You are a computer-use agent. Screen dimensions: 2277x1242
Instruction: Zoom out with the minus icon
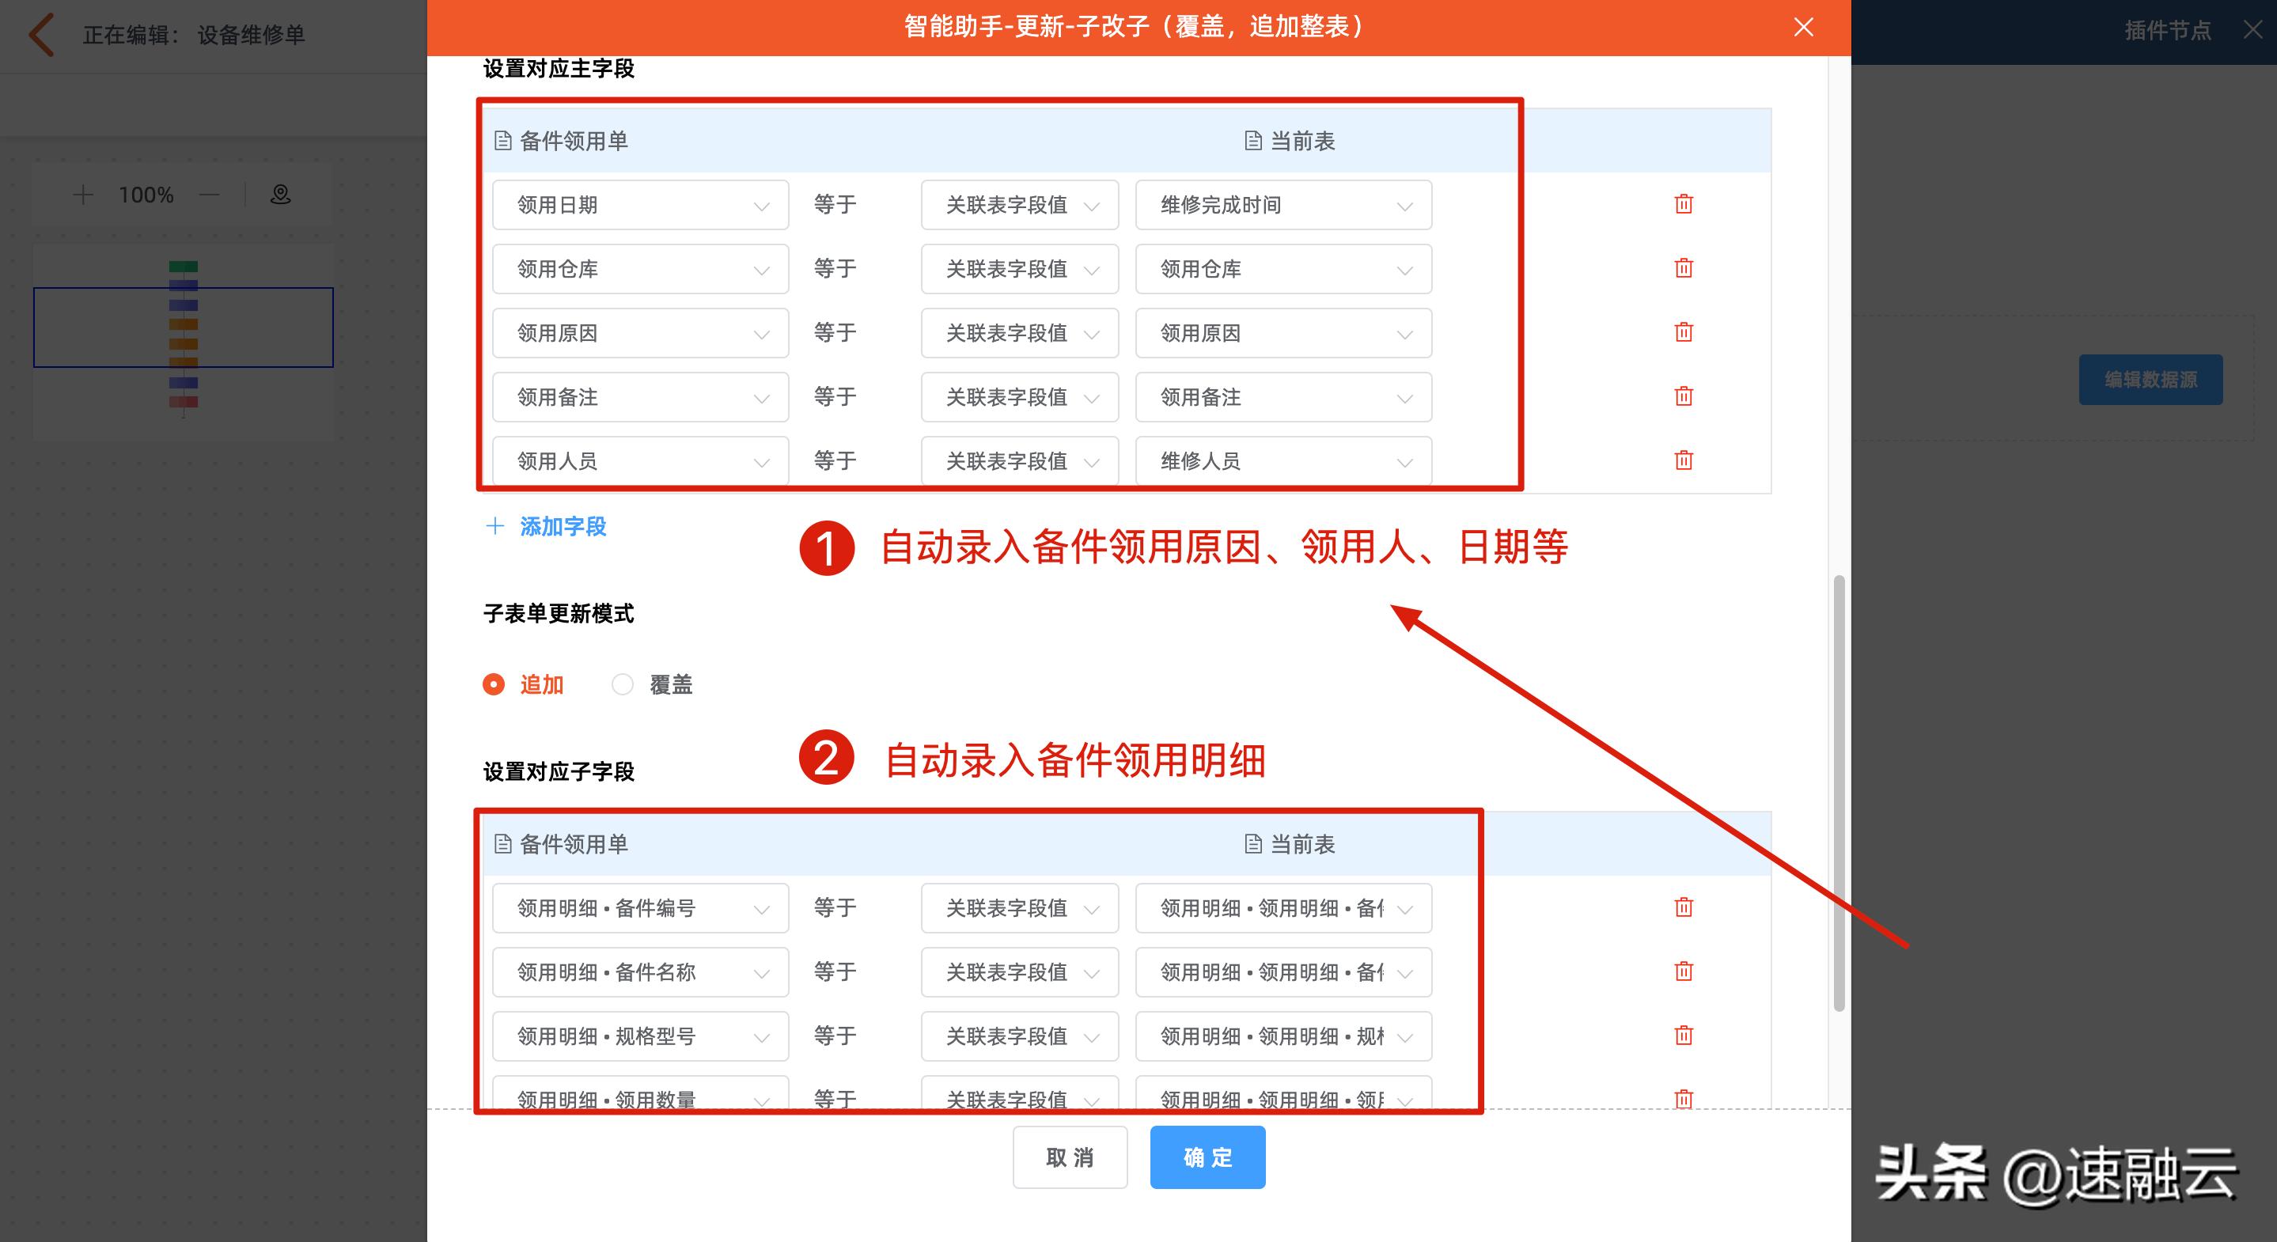click(210, 194)
